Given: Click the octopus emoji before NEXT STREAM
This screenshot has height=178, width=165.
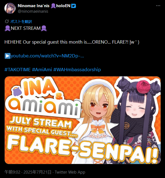Looking at the screenshot, I should 8,28.
